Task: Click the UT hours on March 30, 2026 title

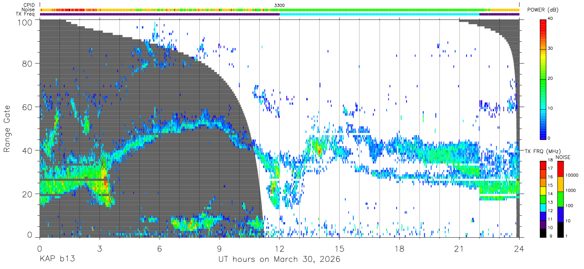Action: coord(279,260)
